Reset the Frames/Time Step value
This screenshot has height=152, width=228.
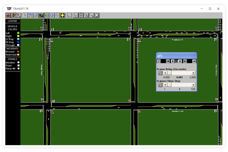(x=160, y=85)
